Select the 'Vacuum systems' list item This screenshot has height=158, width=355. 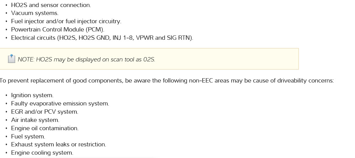point(35,13)
